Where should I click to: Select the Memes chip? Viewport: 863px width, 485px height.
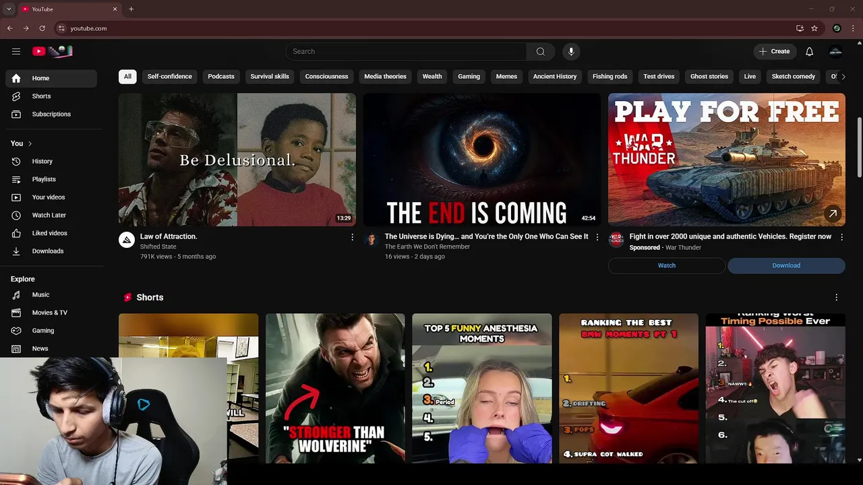506,76
